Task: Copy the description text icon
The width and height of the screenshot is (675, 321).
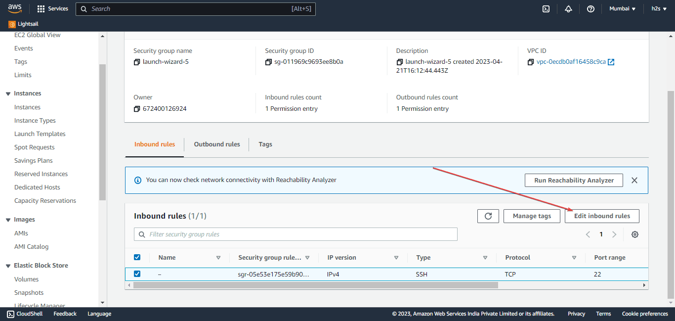Action: pyautogui.click(x=399, y=62)
